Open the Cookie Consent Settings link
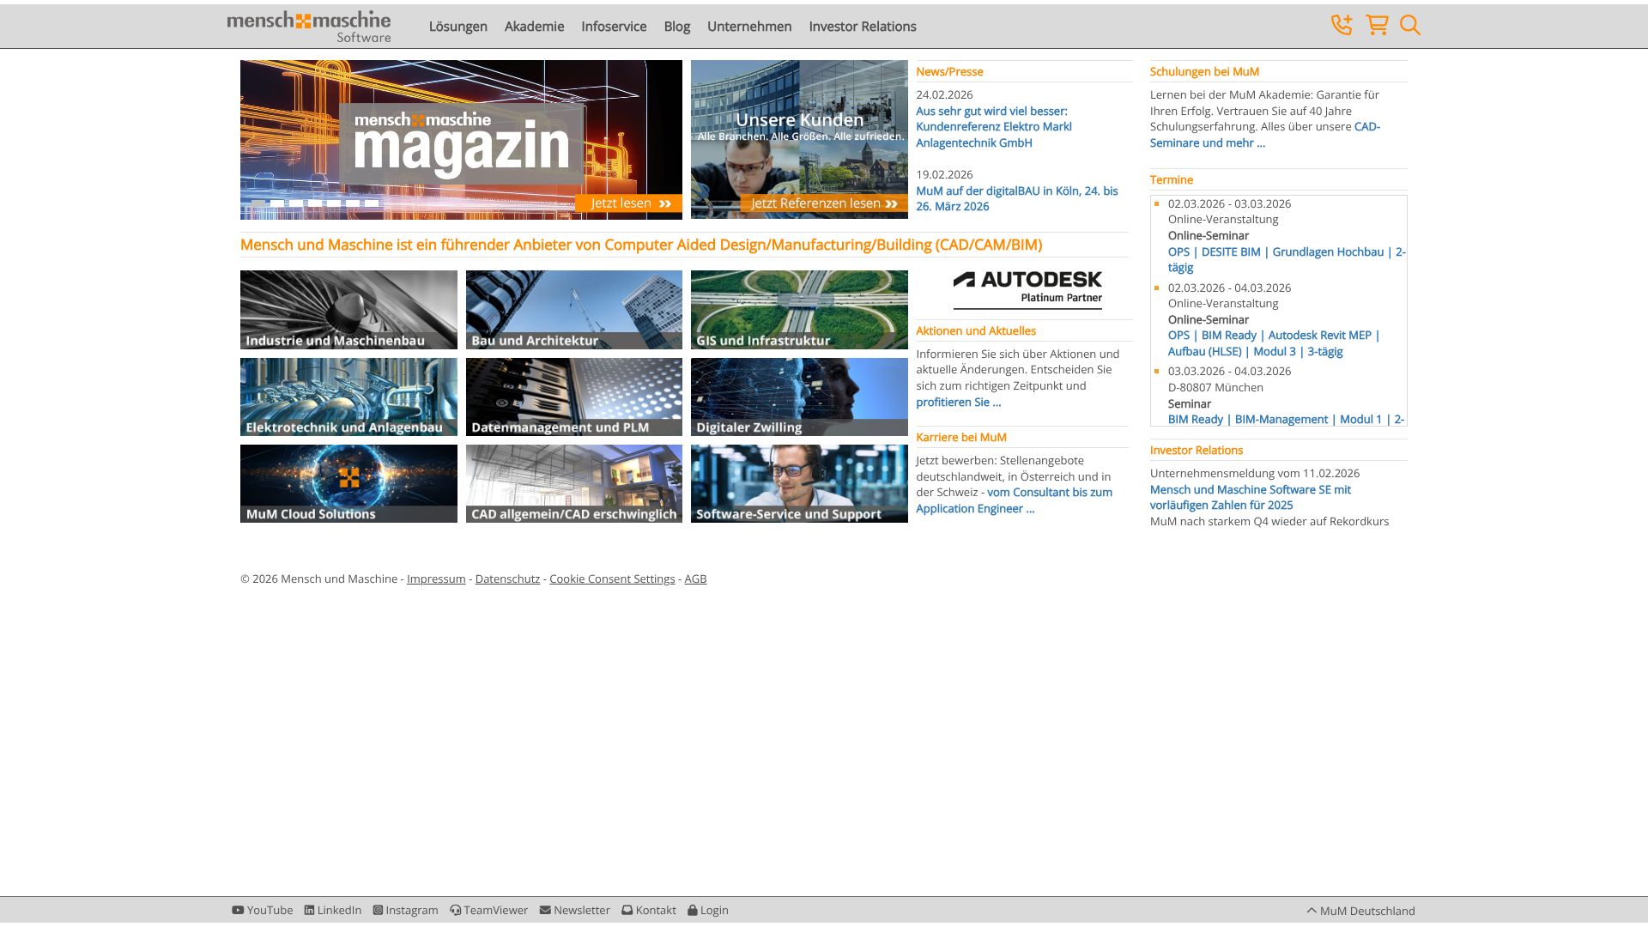The height and width of the screenshot is (927, 1648). click(611, 579)
